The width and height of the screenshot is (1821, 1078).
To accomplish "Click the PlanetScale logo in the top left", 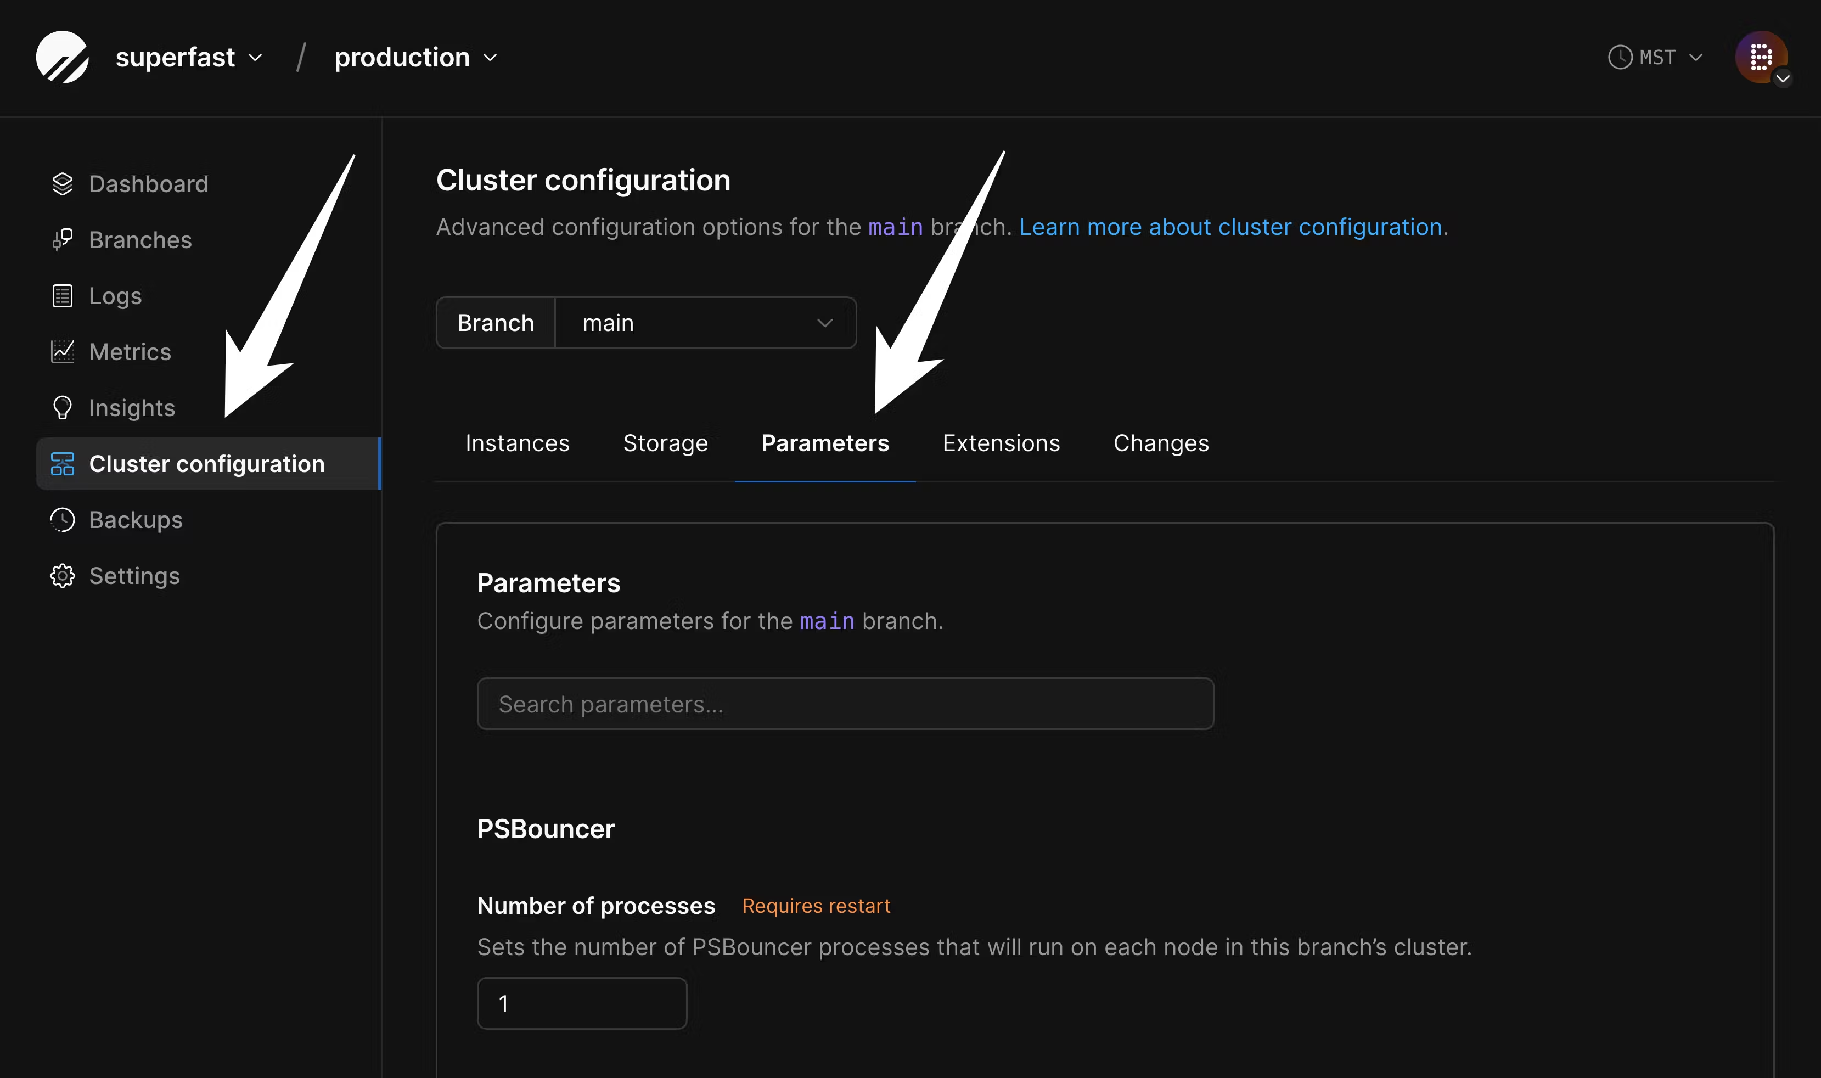I will [x=61, y=57].
